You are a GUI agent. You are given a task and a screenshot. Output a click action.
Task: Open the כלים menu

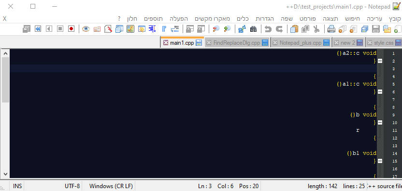tap(243, 19)
